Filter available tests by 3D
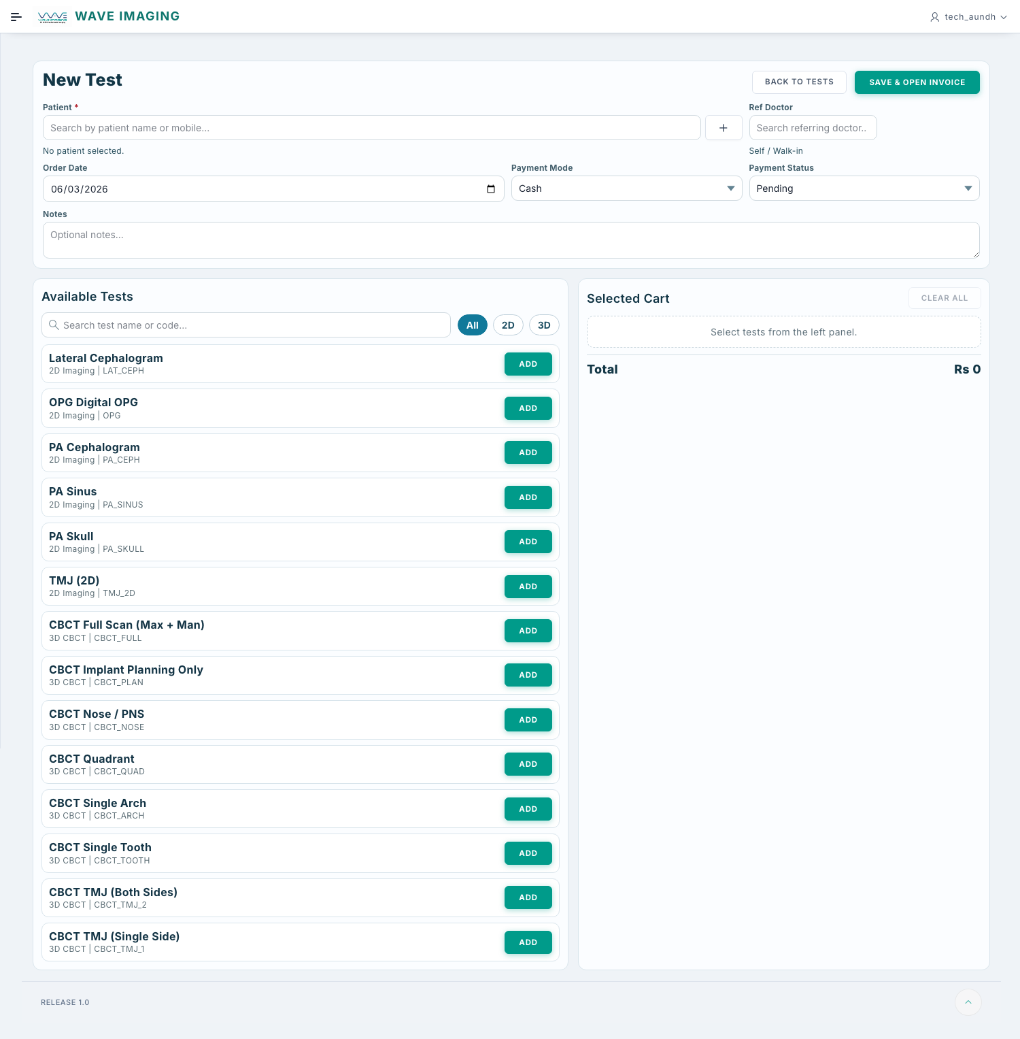The width and height of the screenshot is (1020, 1039). pyautogui.click(x=544, y=325)
